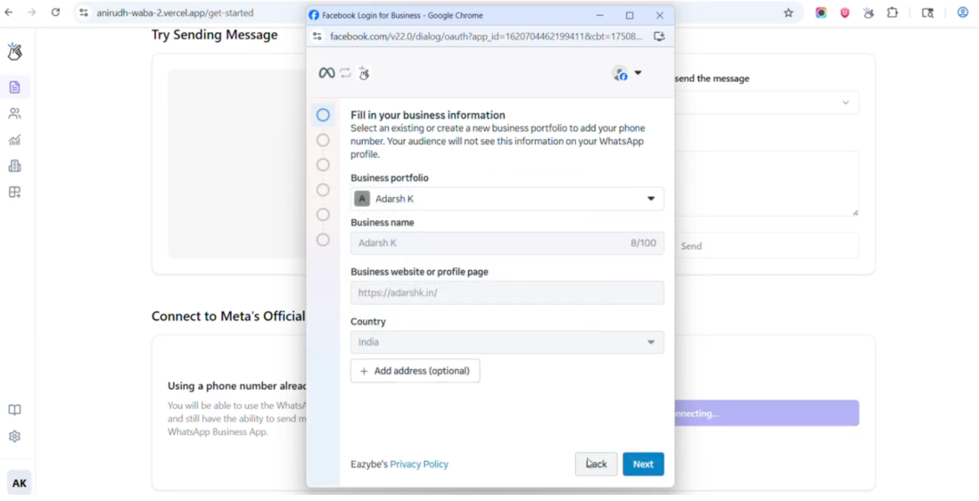Open Eazybe's Privacy Policy link
The height and width of the screenshot is (501, 979).
[x=419, y=464]
